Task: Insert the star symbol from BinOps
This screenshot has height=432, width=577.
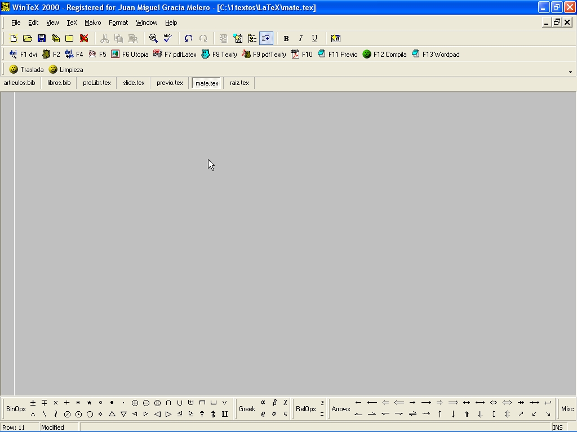Action: click(90, 403)
